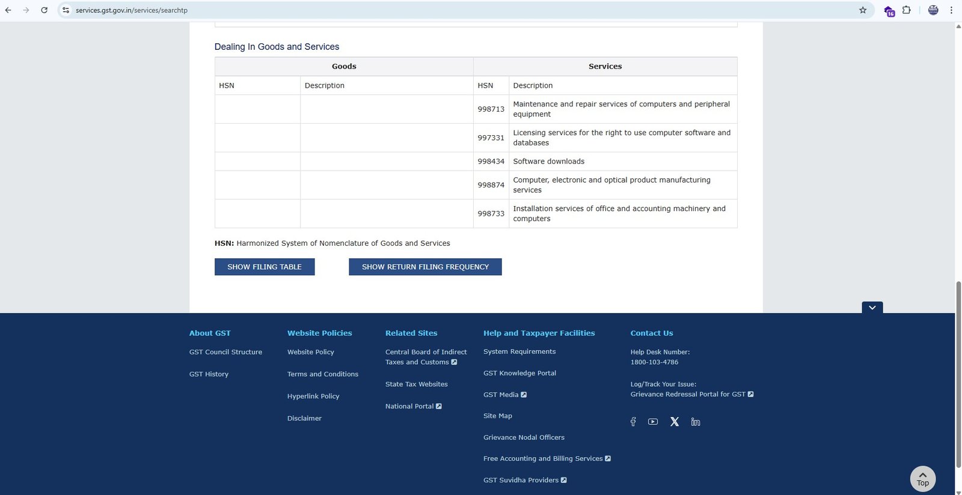Open Grievance Nodal Officers link
Viewport: 962px width, 495px height.
click(524, 437)
